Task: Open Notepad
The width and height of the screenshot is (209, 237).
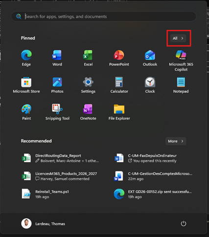Action: point(181,85)
